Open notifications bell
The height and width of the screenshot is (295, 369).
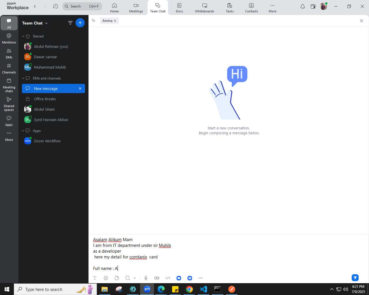pyautogui.click(x=303, y=6)
